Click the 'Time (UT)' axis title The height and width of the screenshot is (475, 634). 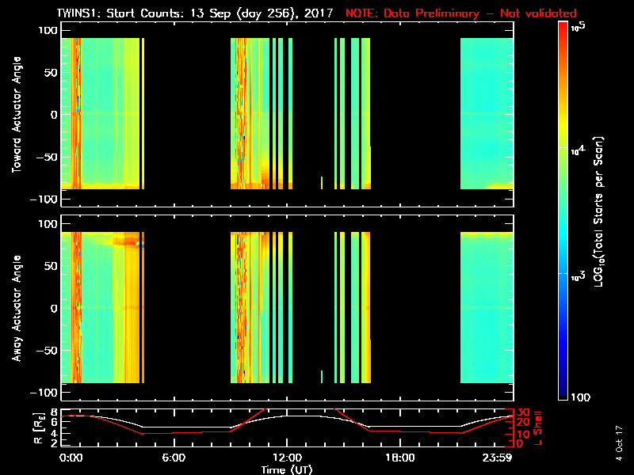[x=286, y=469]
